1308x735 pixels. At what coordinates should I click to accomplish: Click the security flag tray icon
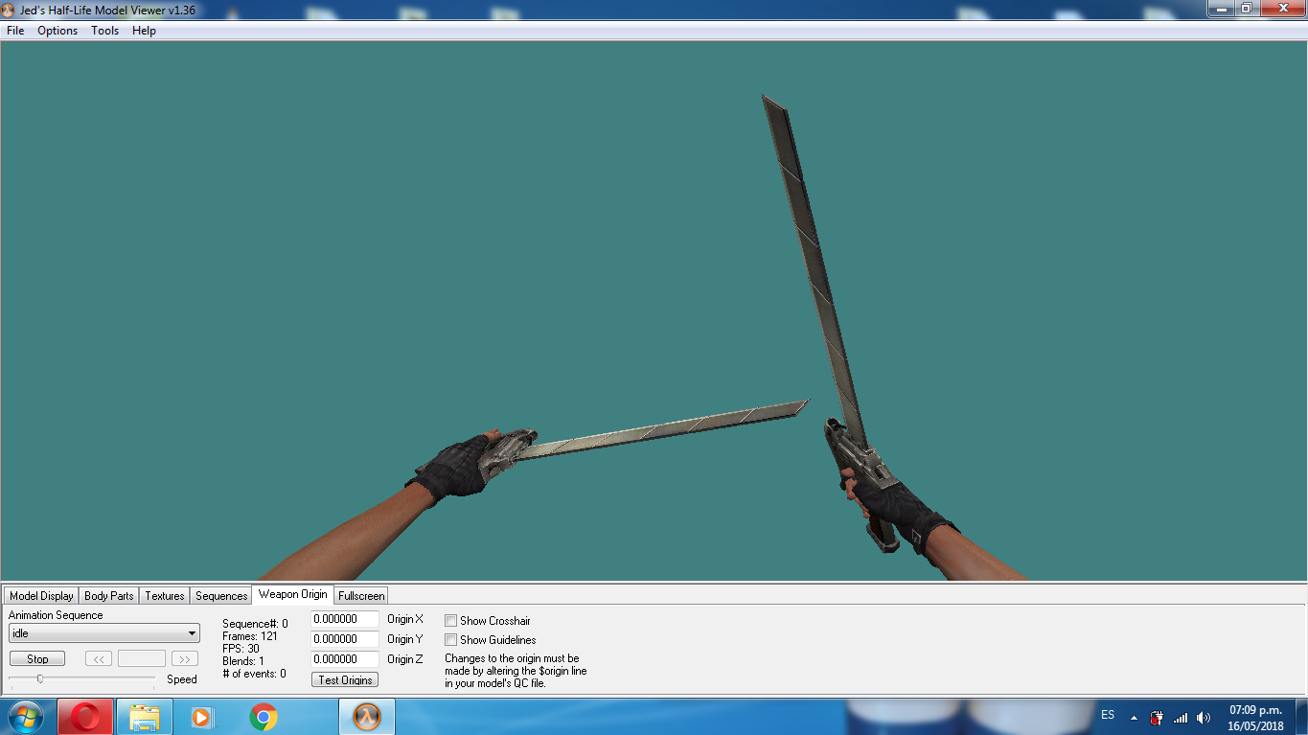click(1157, 717)
